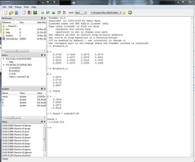Click the green Continue debugging icon
The height and width of the screenshot is (162, 195).
click(x=43, y=13)
